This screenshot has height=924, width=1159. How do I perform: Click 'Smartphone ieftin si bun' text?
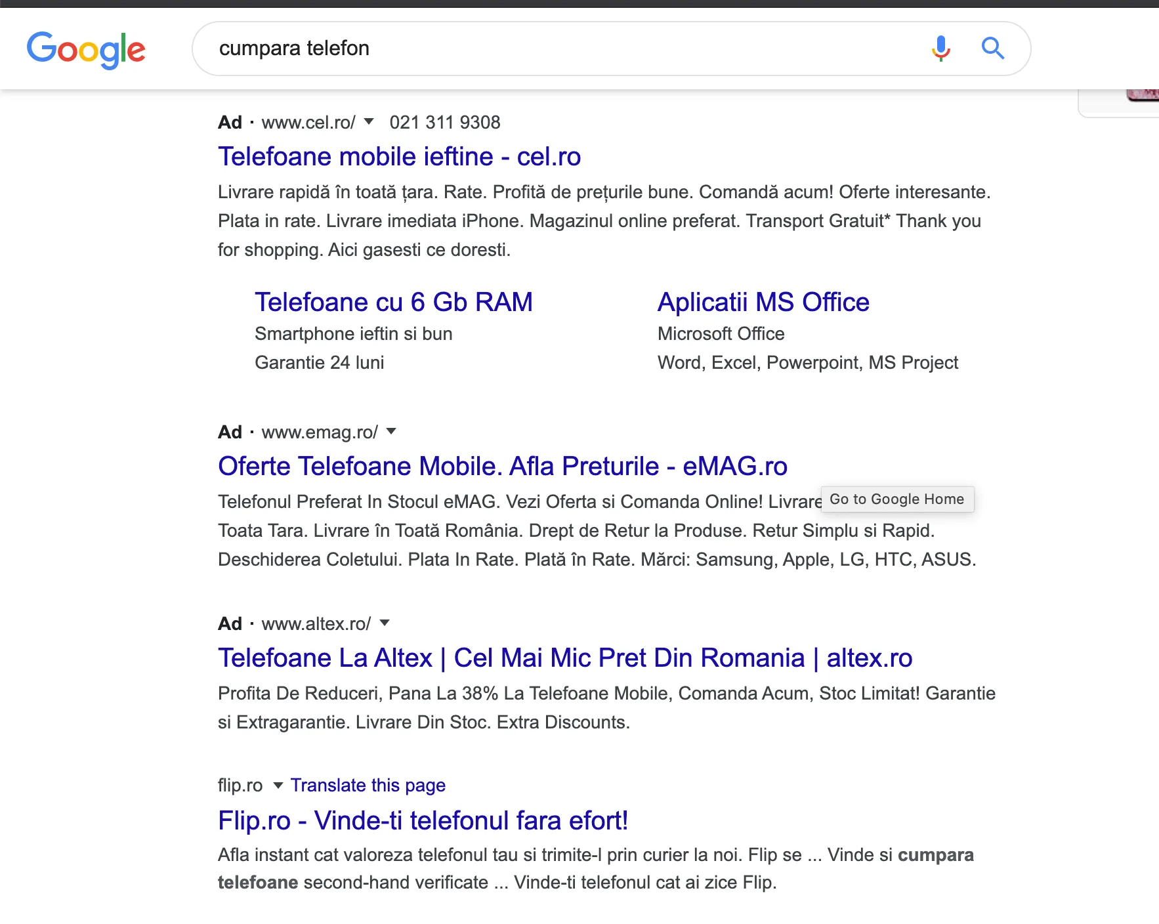354,334
